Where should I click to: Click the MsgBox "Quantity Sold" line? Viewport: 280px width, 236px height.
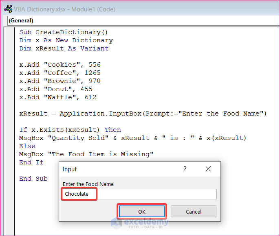[133, 138]
